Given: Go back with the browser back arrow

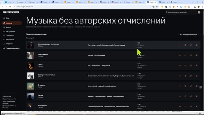Looking at the screenshot, I should (x=2, y=7).
